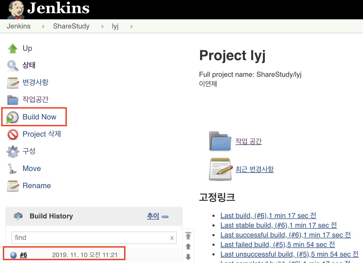Select Project 삭제 to delete project
Screen dimensions: 363x263
click(x=42, y=134)
